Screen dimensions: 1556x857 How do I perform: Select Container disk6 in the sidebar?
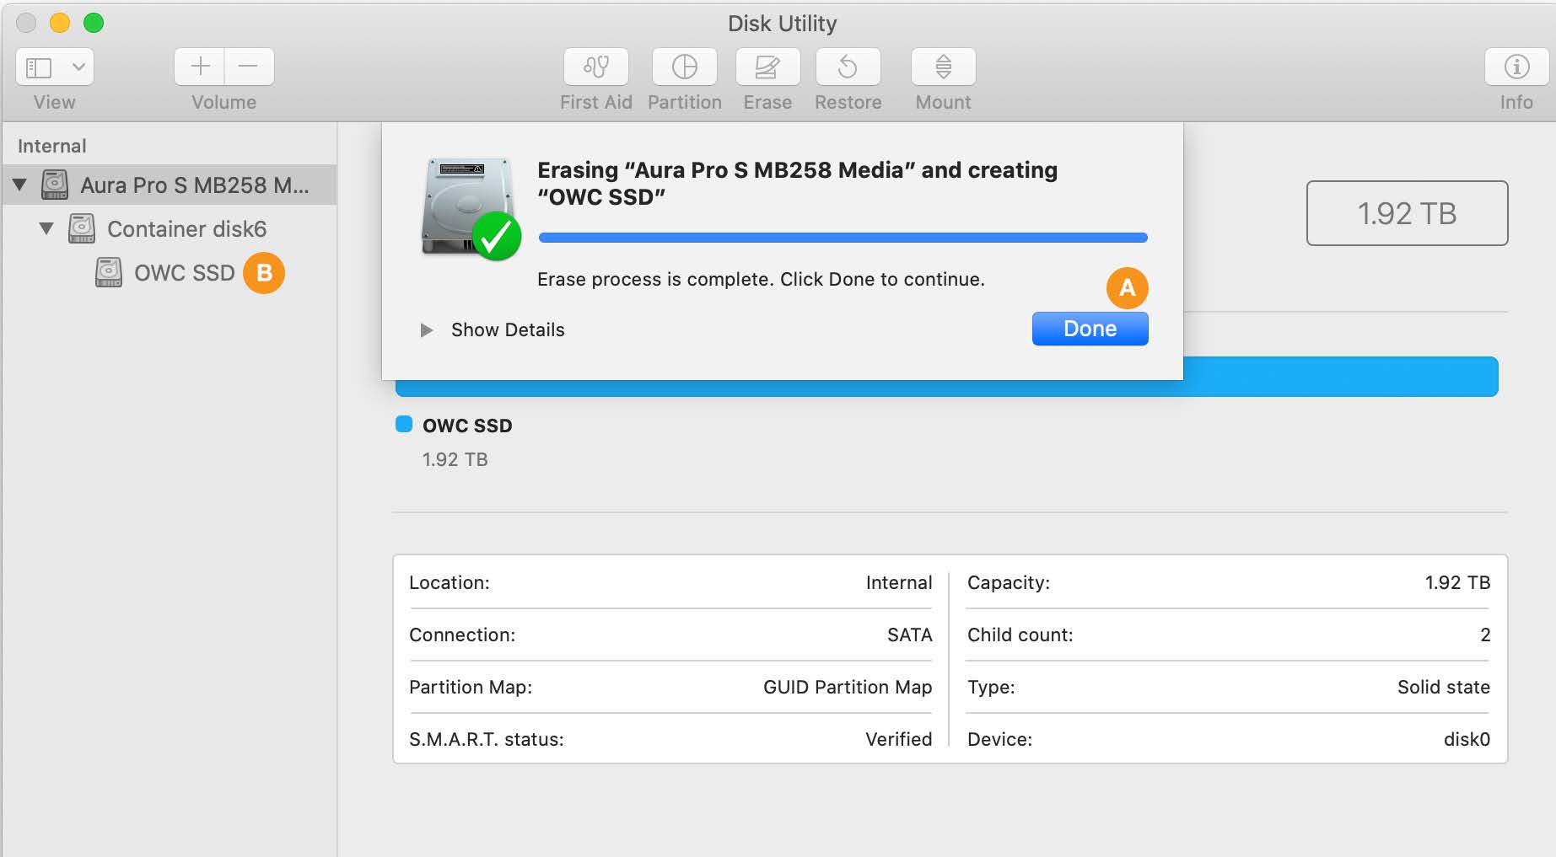[x=186, y=228]
